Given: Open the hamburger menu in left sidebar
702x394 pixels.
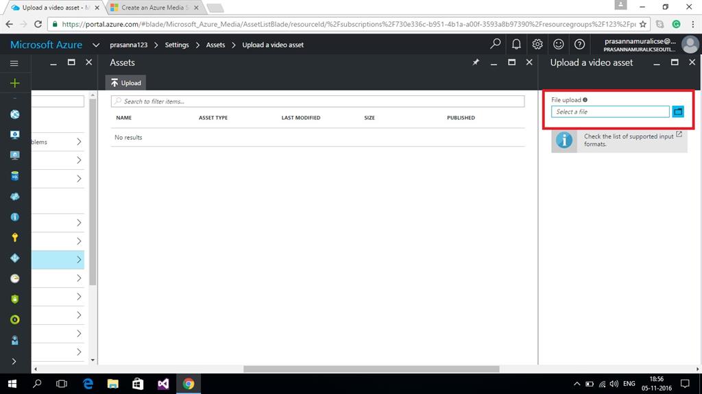Looking at the screenshot, I should coord(14,63).
